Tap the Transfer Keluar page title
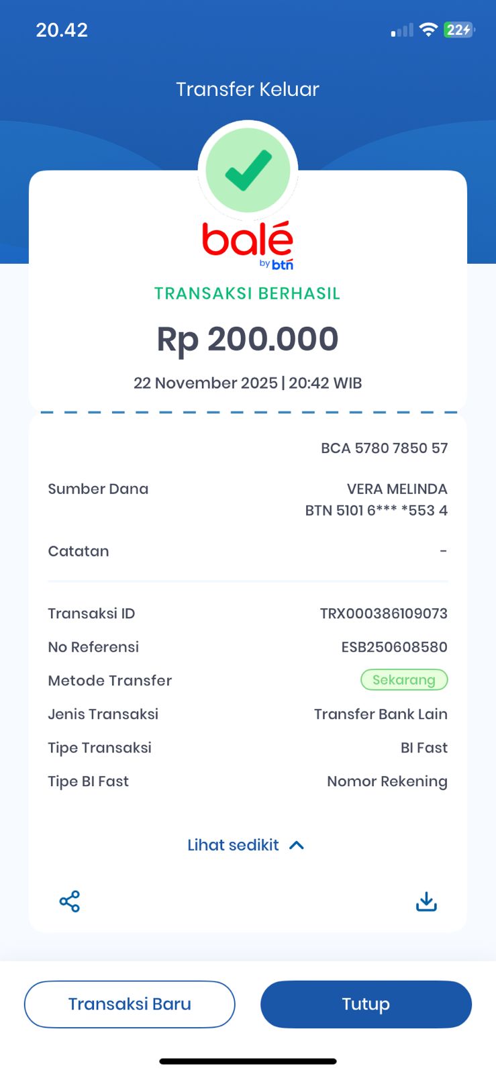Viewport: 496px width, 1074px height. [x=248, y=89]
